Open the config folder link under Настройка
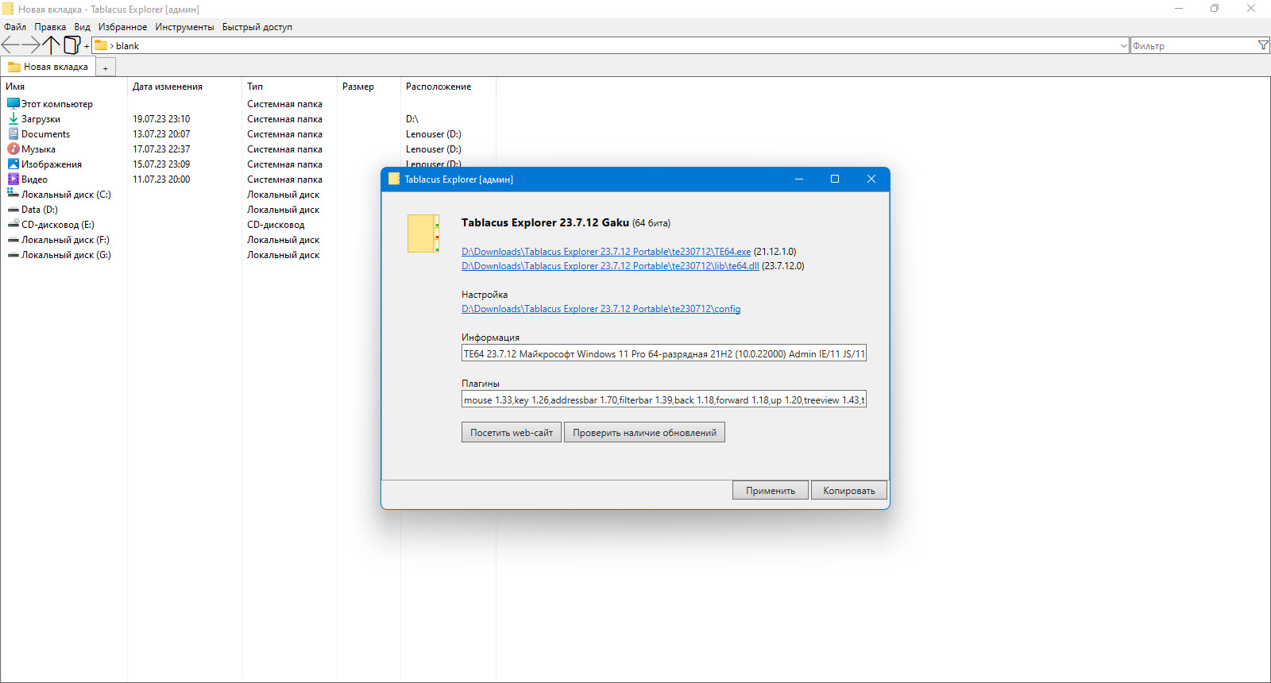Image resolution: width=1271 pixels, height=683 pixels. point(601,309)
